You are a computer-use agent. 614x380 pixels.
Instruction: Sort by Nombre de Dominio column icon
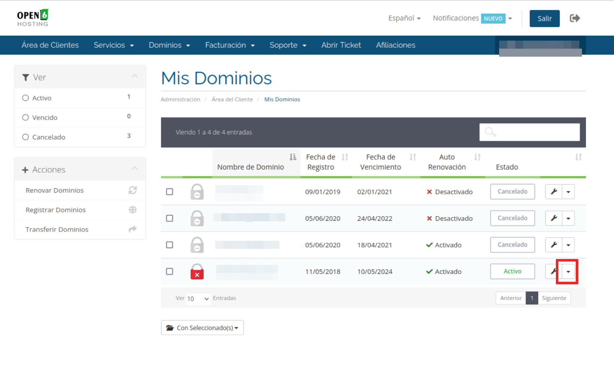293,157
